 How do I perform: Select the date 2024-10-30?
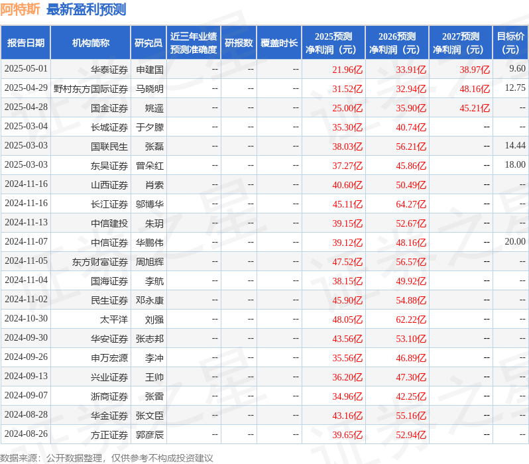[x=26, y=319]
